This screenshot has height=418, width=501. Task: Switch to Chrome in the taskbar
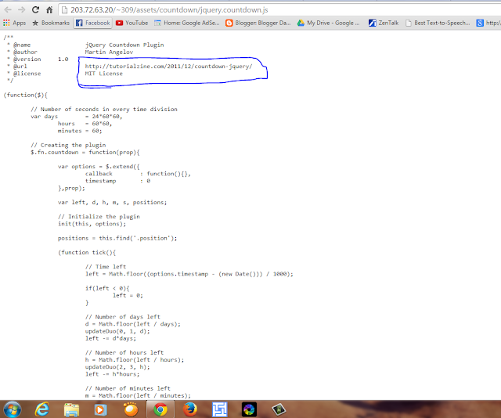pyautogui.click(x=160, y=409)
